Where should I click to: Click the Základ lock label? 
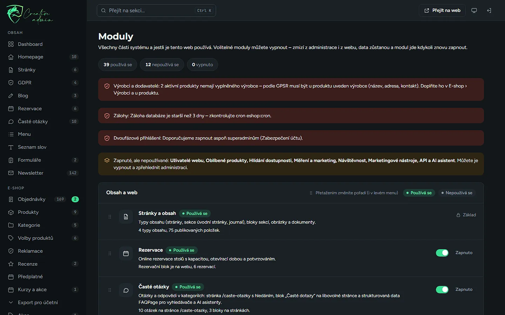(466, 215)
